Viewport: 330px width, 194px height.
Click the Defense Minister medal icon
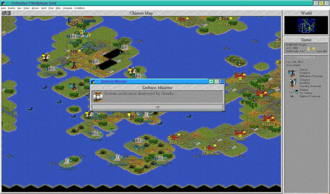(x=98, y=96)
